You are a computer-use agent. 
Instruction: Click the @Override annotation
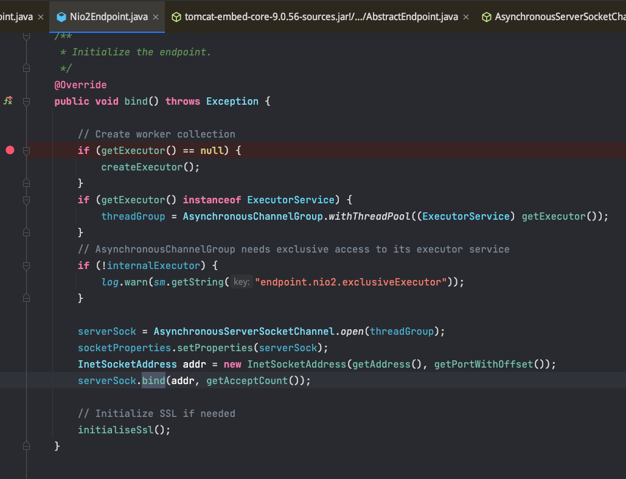(x=81, y=85)
